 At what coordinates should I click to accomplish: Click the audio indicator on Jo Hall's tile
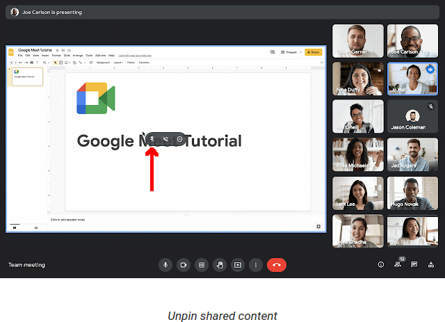click(430, 70)
